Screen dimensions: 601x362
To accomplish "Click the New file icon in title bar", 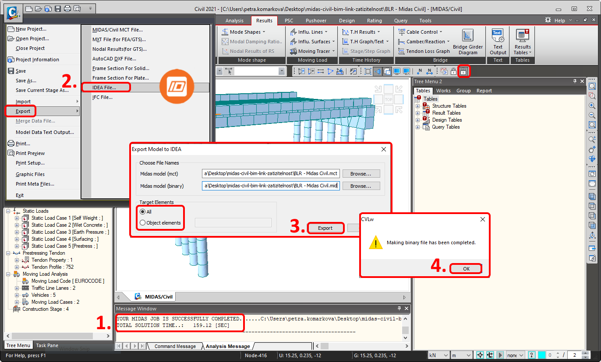I will 29,8.
